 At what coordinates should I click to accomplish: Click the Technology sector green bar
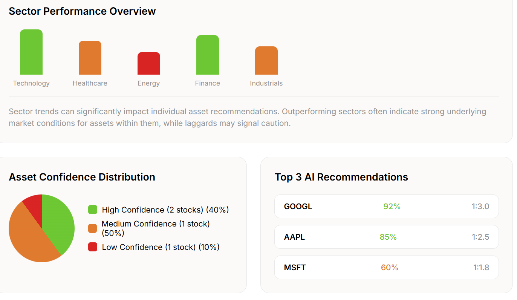pos(31,52)
